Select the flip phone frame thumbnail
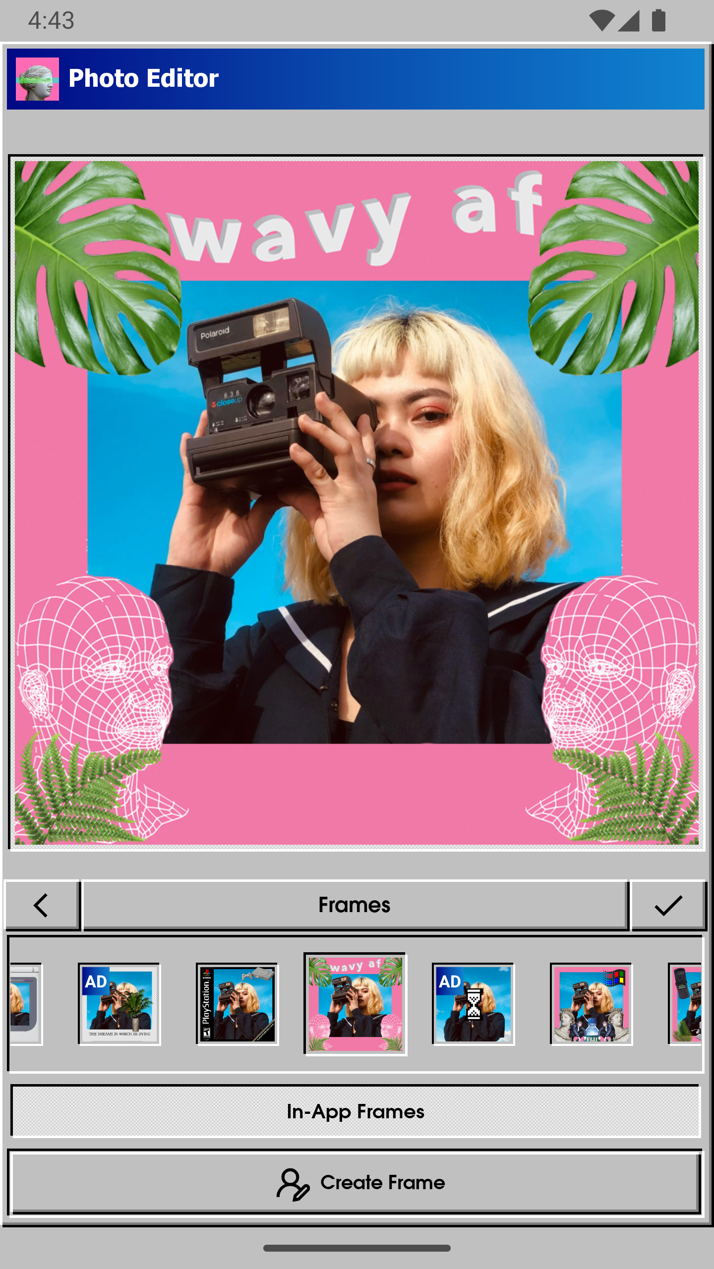The width and height of the screenshot is (714, 1269). point(687,1004)
